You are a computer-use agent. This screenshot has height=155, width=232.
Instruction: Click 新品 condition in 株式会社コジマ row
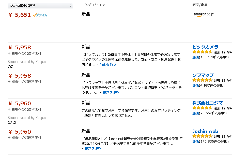pos(86,103)
